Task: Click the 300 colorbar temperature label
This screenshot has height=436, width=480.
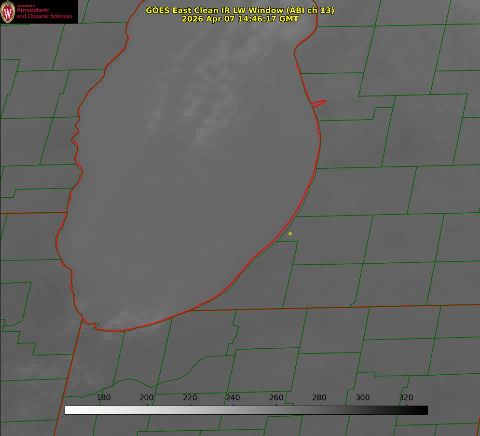Action: (363, 397)
